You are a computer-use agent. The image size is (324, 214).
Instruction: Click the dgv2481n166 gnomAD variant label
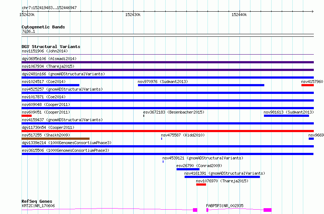63,74
